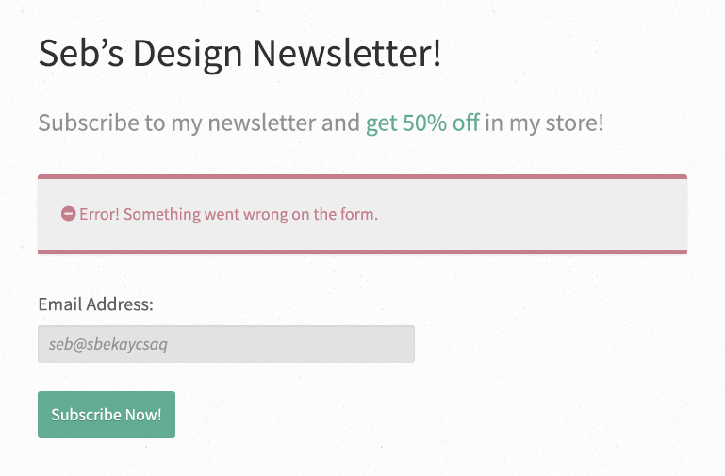Click the "Email Address:" label
The image size is (725, 476).
[x=96, y=304]
